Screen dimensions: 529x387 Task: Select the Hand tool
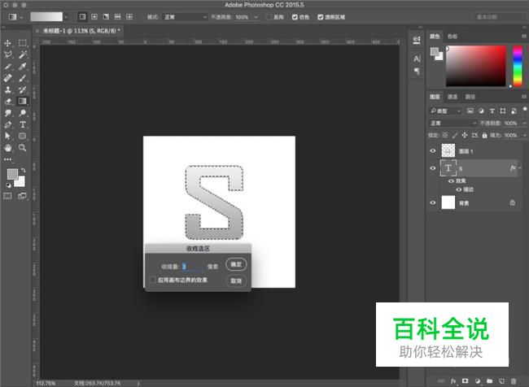tap(7, 148)
